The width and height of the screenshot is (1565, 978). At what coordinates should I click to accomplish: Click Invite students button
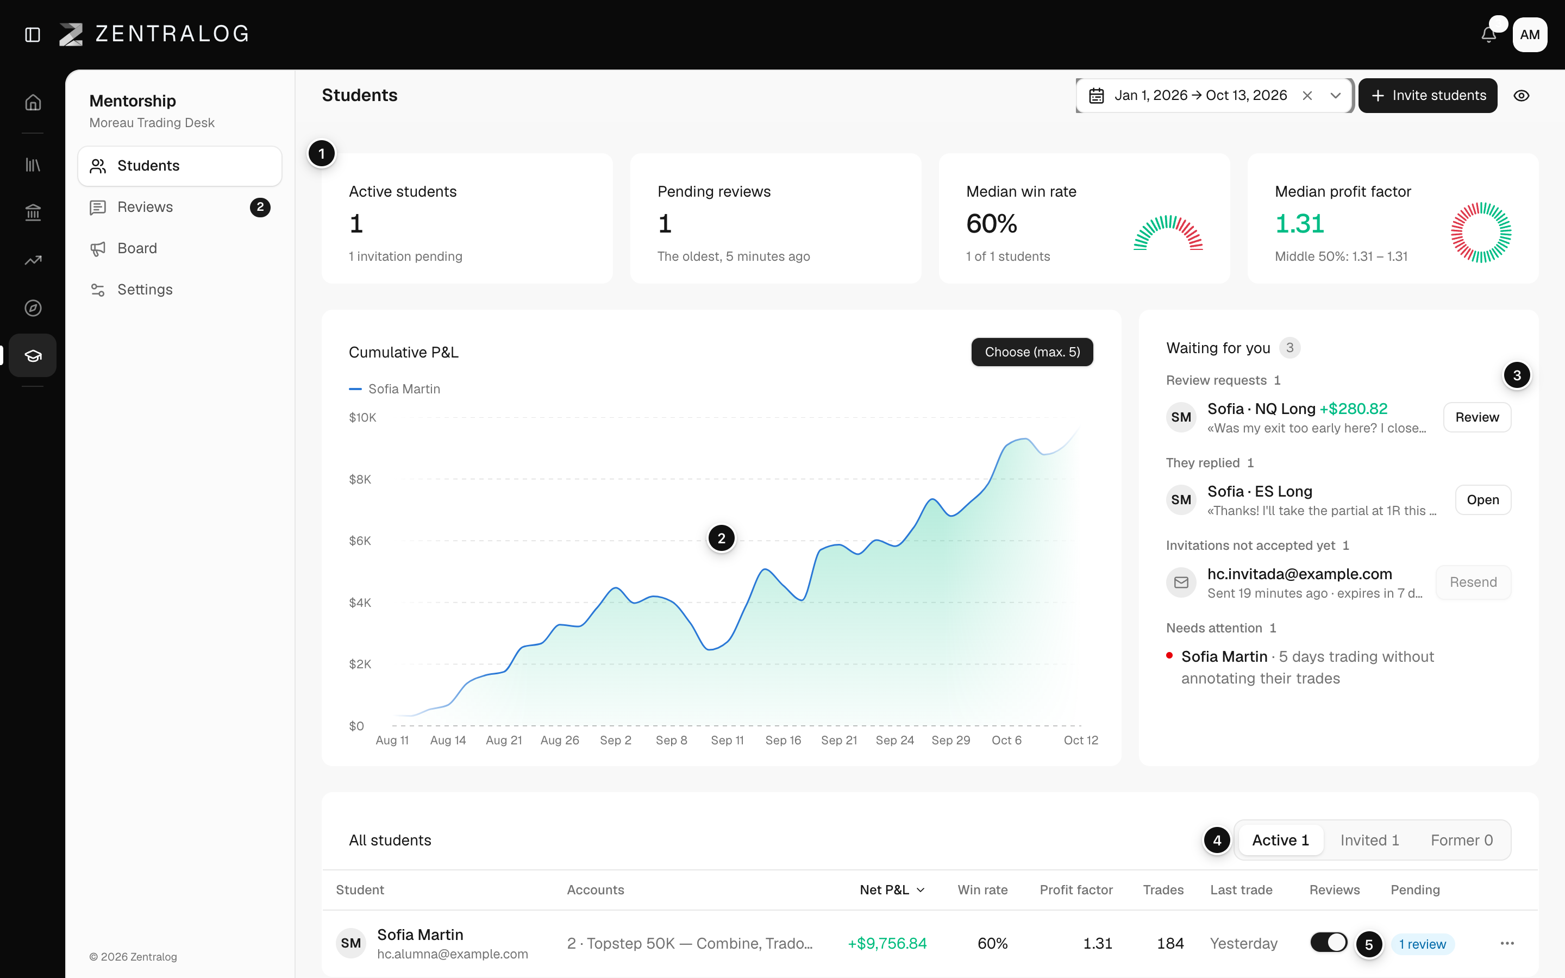(x=1428, y=96)
